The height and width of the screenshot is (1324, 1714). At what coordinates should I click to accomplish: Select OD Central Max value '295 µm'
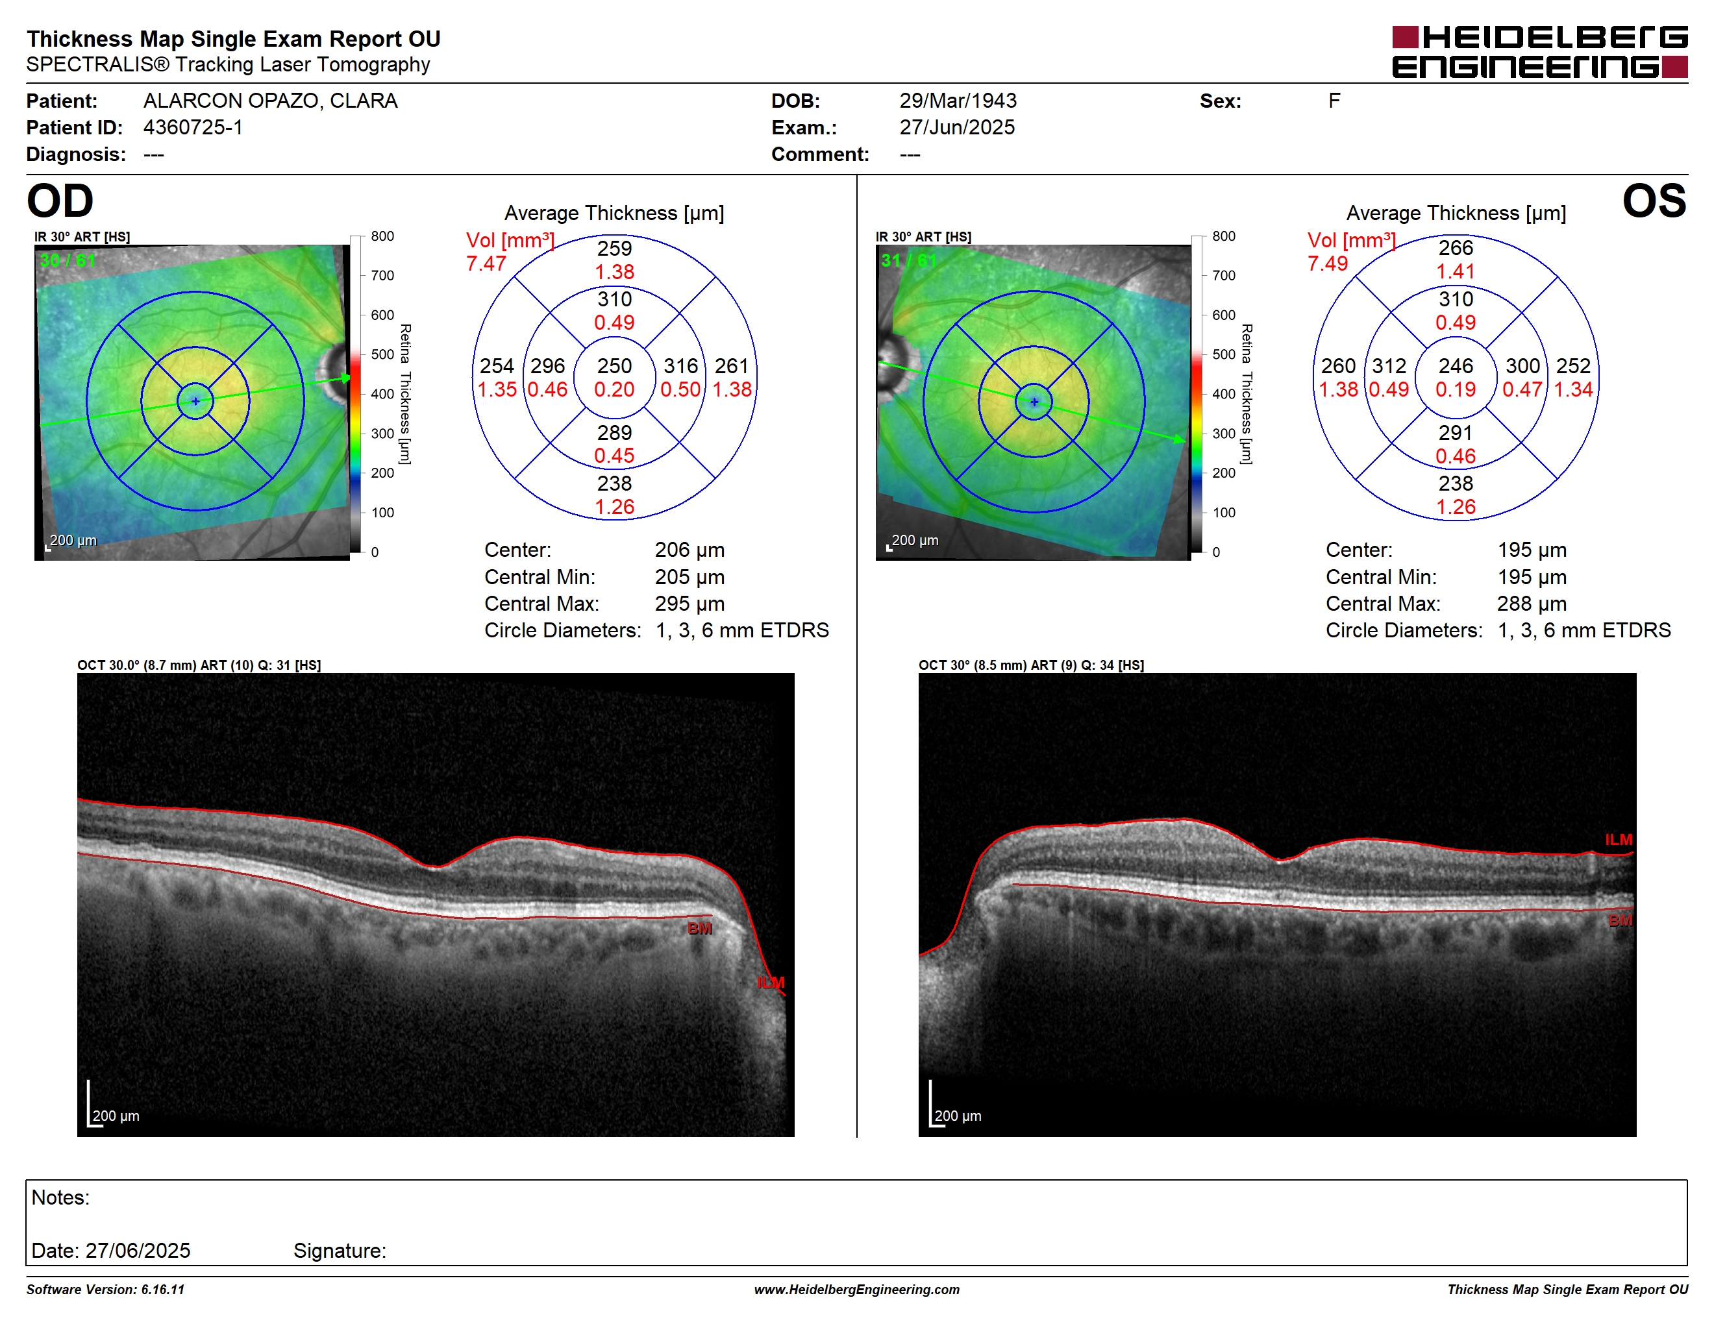(x=690, y=604)
